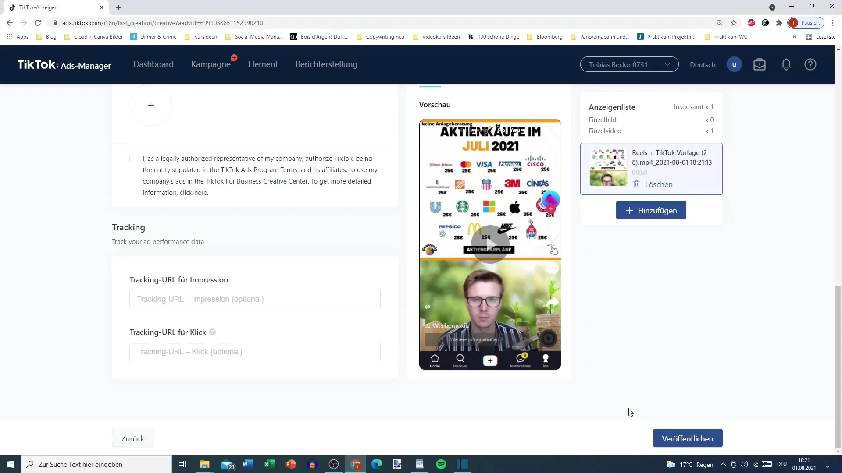Click the help icon beside Tracking-URL für Klick
Image resolution: width=842 pixels, height=473 pixels.
pyautogui.click(x=213, y=332)
